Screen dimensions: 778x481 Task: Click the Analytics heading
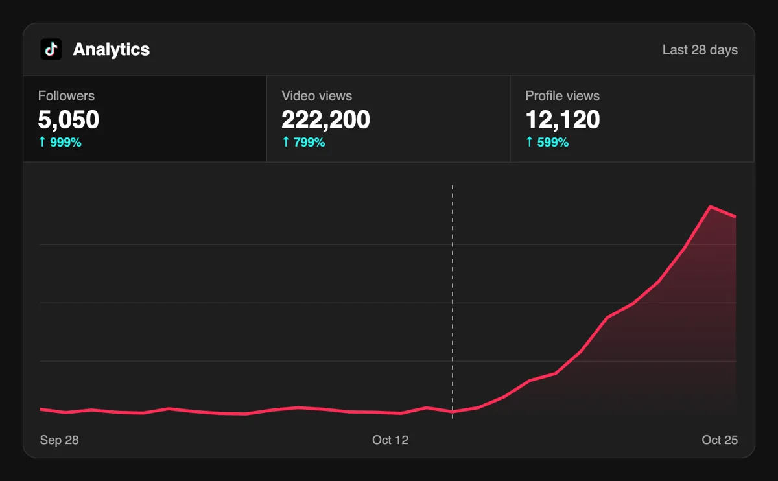(x=112, y=49)
